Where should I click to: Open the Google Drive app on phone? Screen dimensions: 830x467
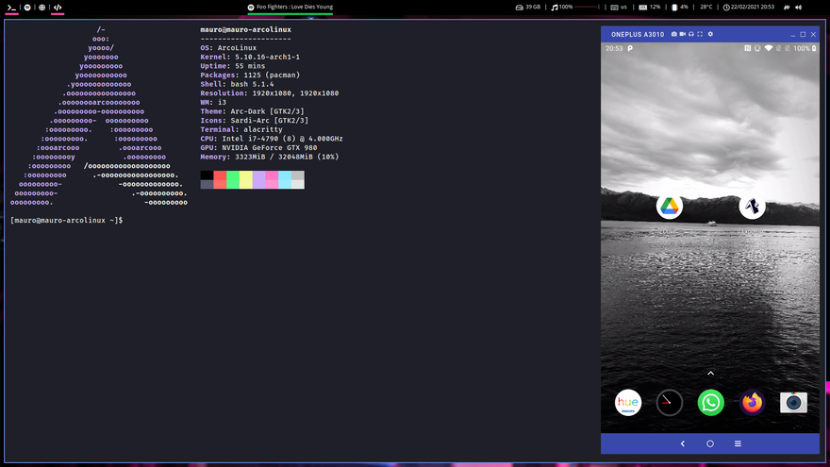pos(669,207)
